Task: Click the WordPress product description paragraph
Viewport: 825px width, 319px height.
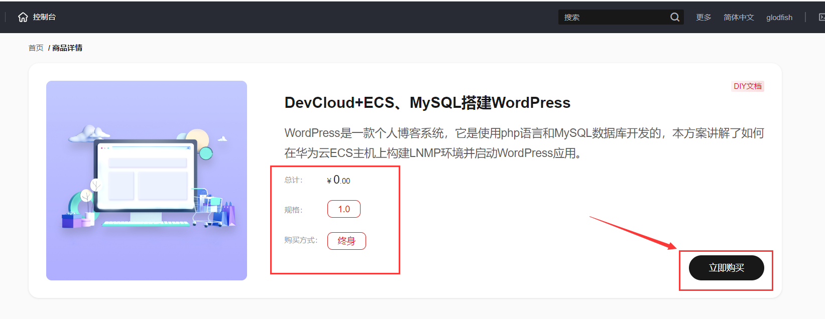Action: coord(524,143)
